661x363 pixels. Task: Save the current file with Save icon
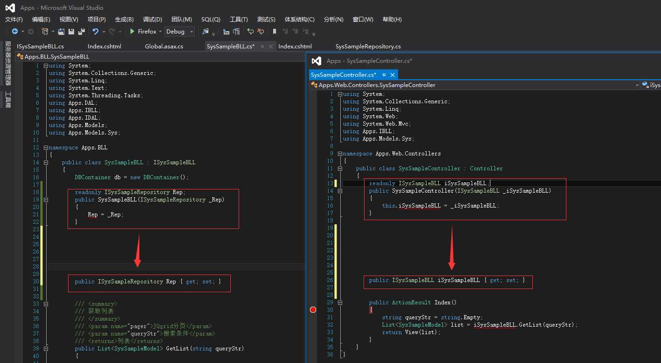click(71, 32)
